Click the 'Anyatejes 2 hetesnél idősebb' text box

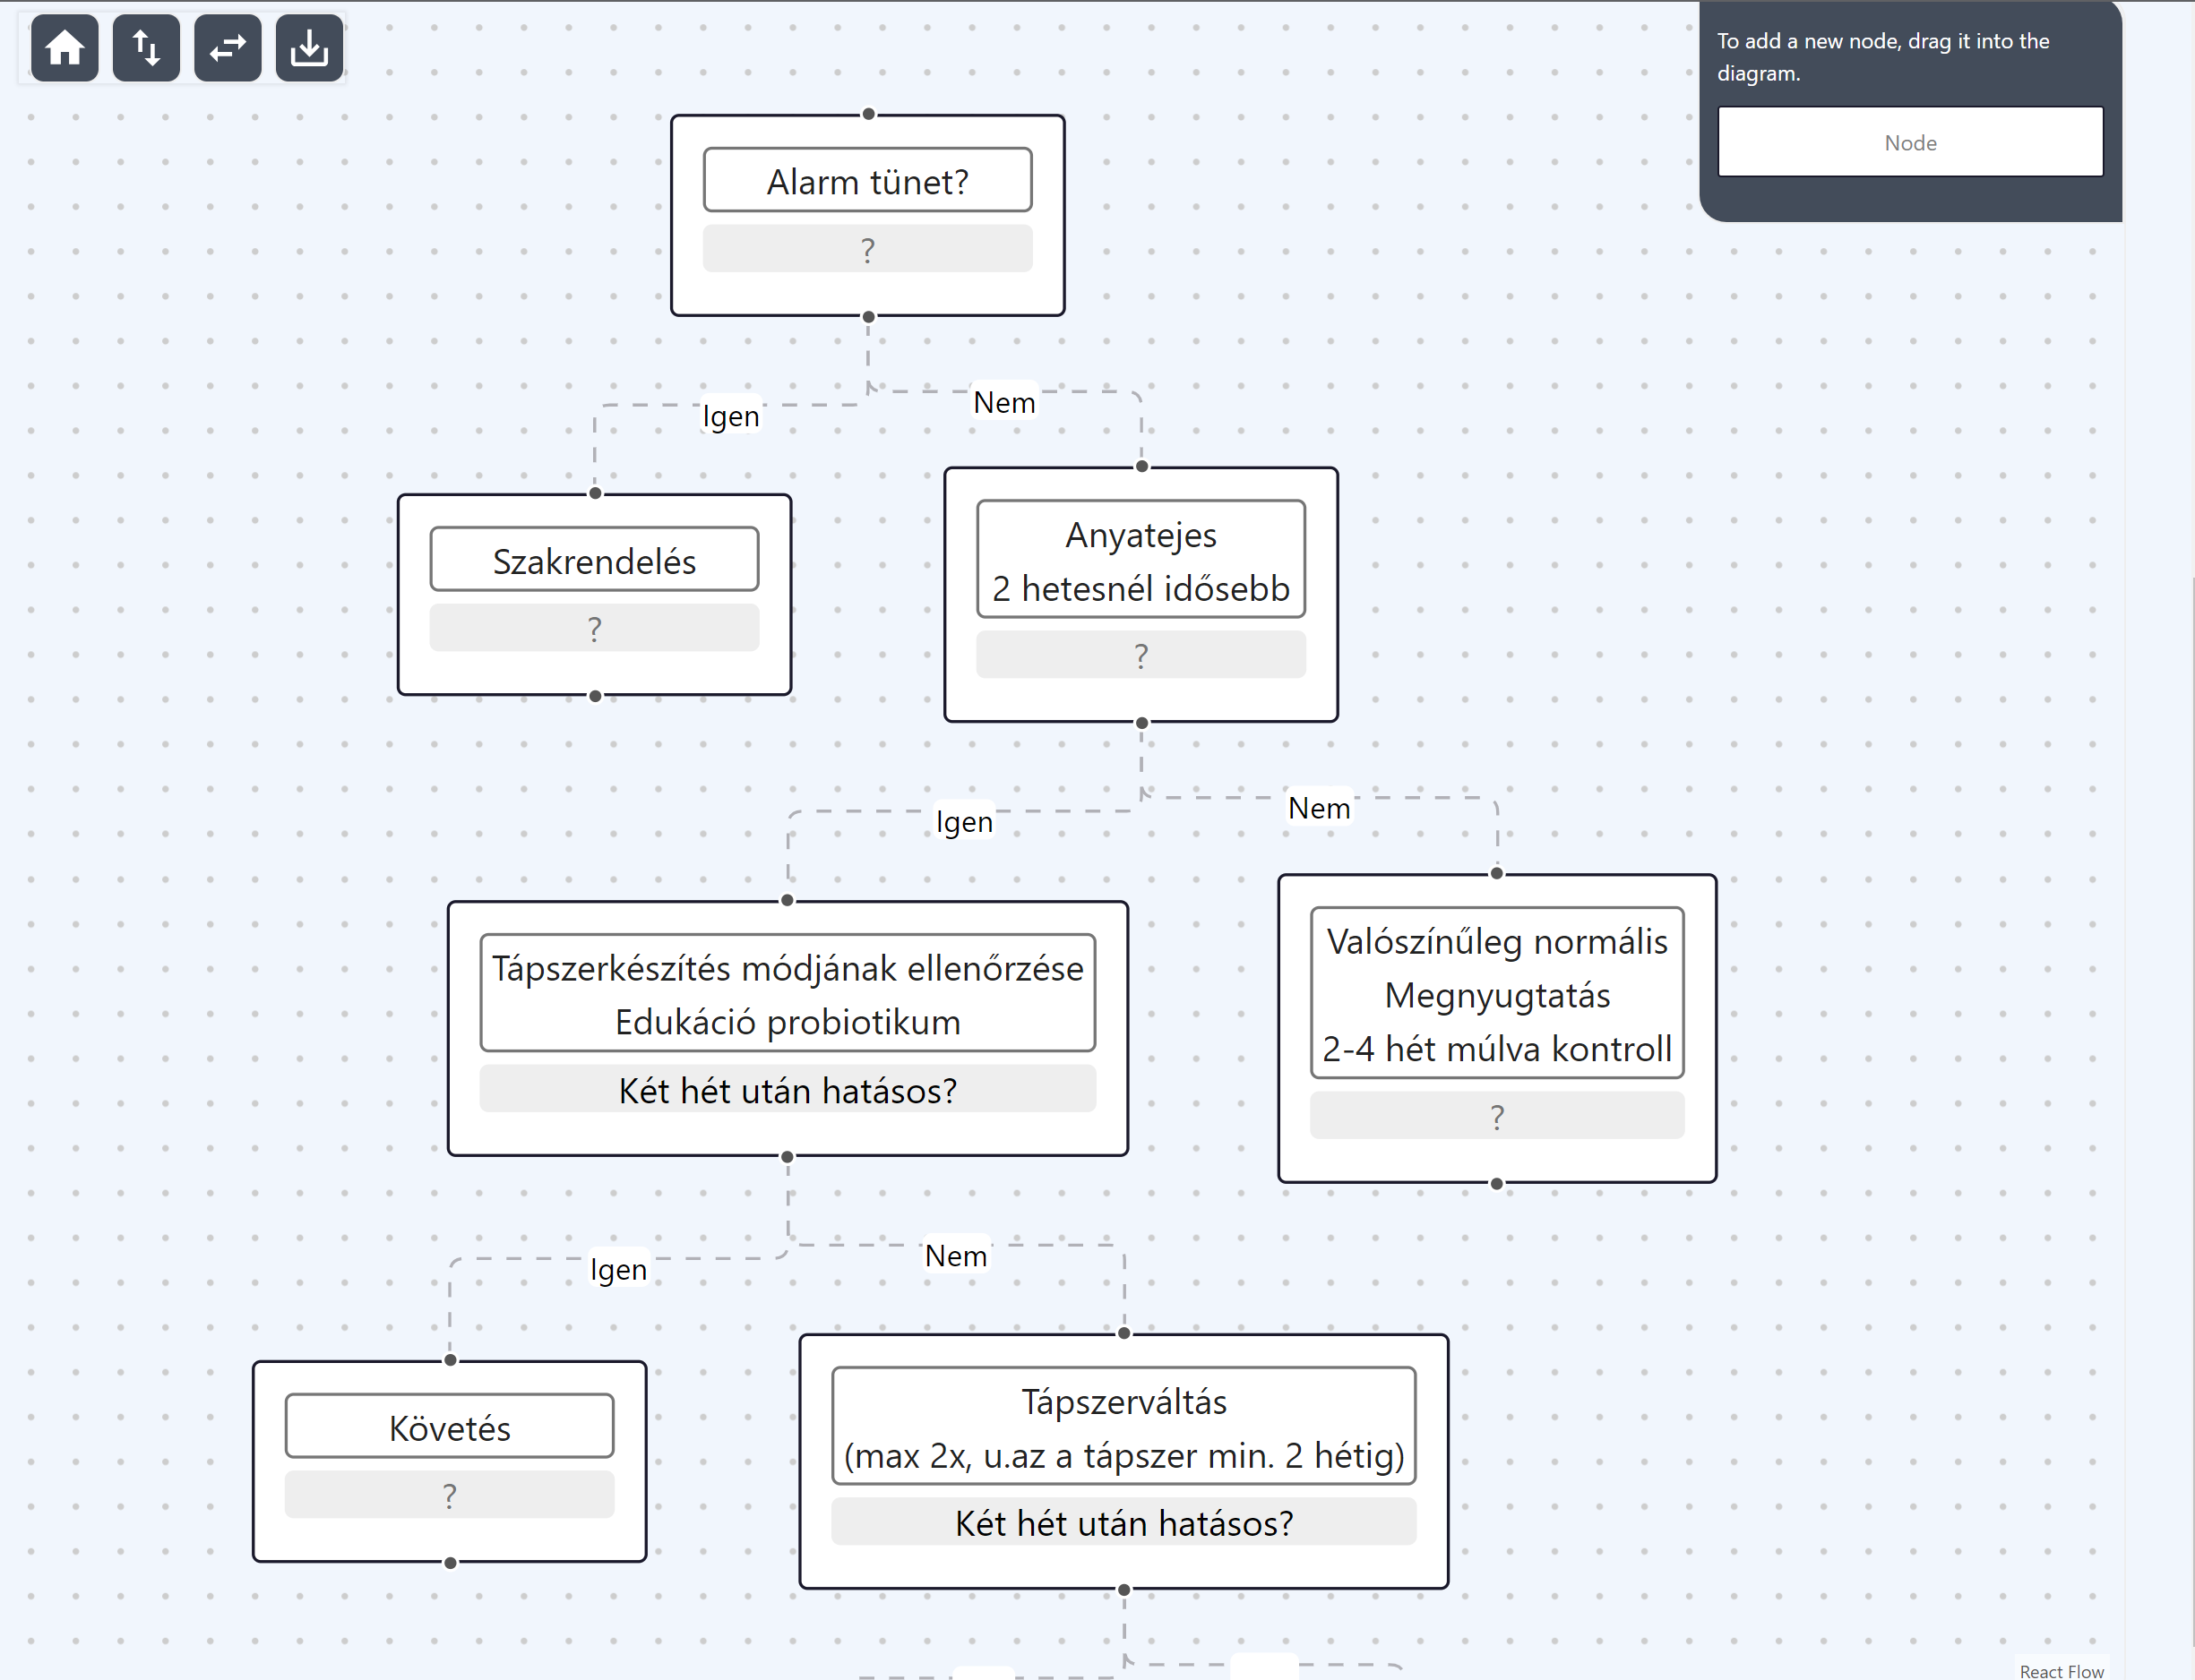coord(1141,560)
